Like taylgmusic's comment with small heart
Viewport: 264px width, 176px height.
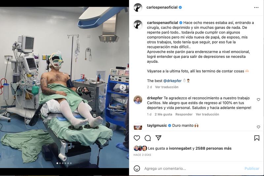click(x=258, y=127)
